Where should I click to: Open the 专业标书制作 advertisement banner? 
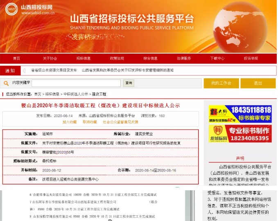click(240, 134)
